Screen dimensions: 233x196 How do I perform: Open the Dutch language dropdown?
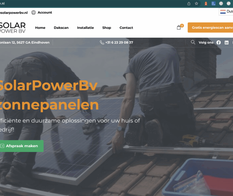pos(226,12)
